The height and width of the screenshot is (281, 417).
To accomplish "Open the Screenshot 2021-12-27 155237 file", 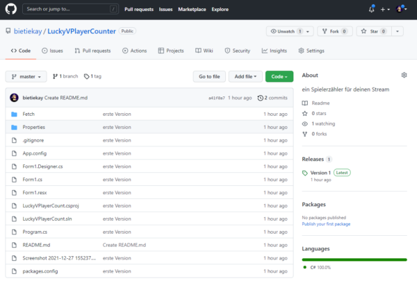I will 59,258.
